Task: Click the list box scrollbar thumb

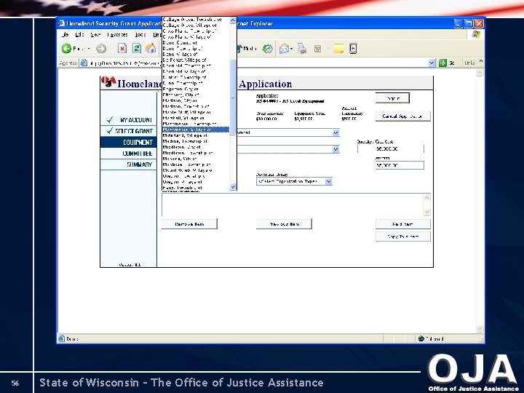Action: pos(233,97)
